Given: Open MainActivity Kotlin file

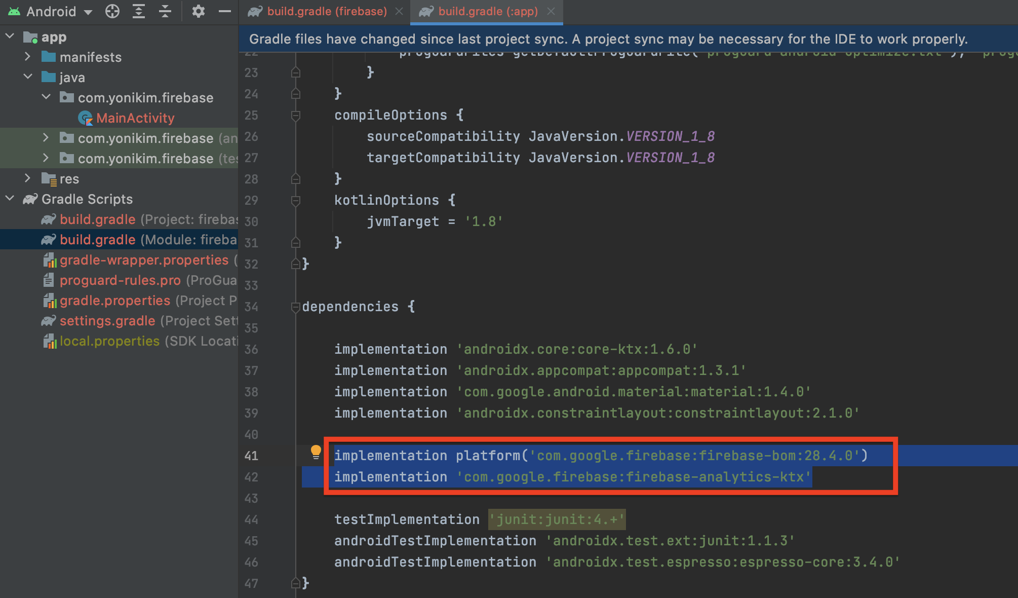Looking at the screenshot, I should pos(135,118).
